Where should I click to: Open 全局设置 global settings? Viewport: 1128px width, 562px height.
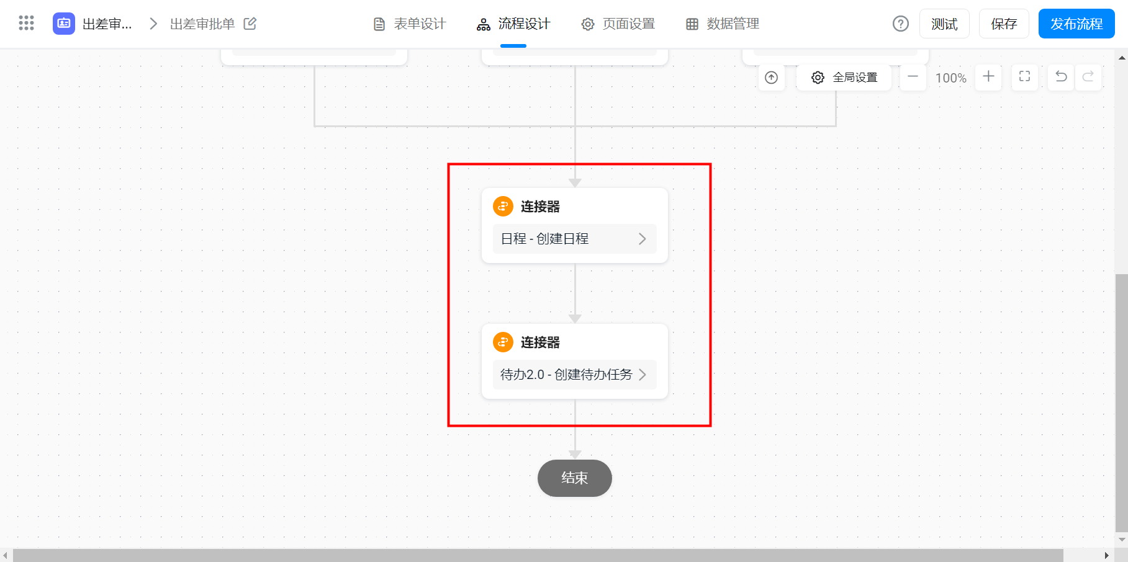(x=844, y=78)
